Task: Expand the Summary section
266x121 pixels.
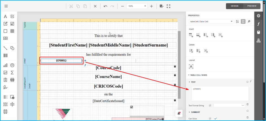Action: (x=189, y=112)
